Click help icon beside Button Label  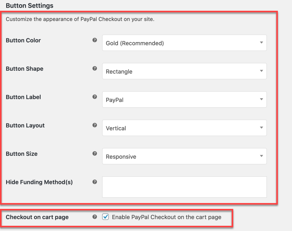[x=94, y=97]
